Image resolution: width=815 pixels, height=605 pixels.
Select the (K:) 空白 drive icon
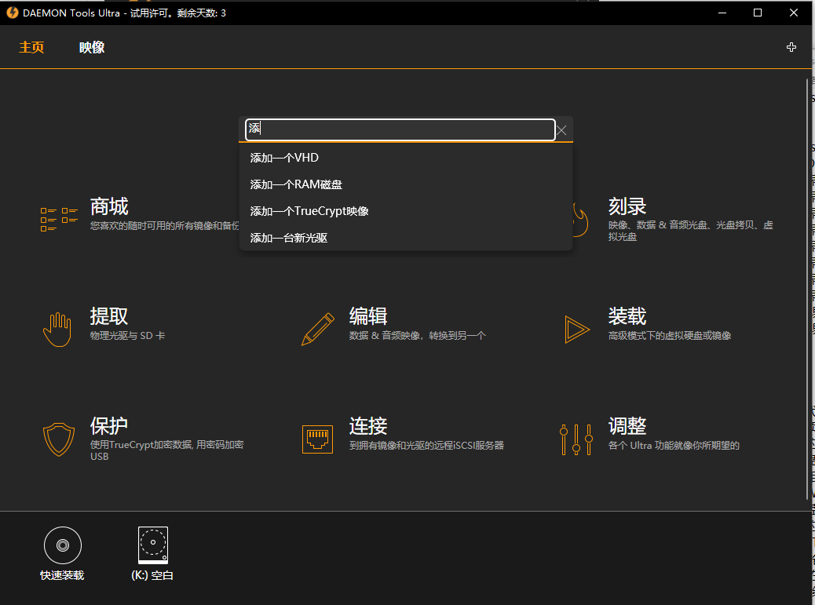point(152,545)
